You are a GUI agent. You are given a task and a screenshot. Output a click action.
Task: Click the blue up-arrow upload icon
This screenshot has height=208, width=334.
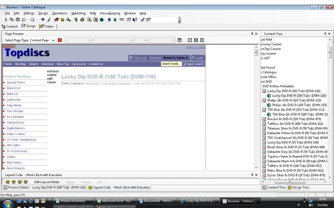tap(109, 20)
